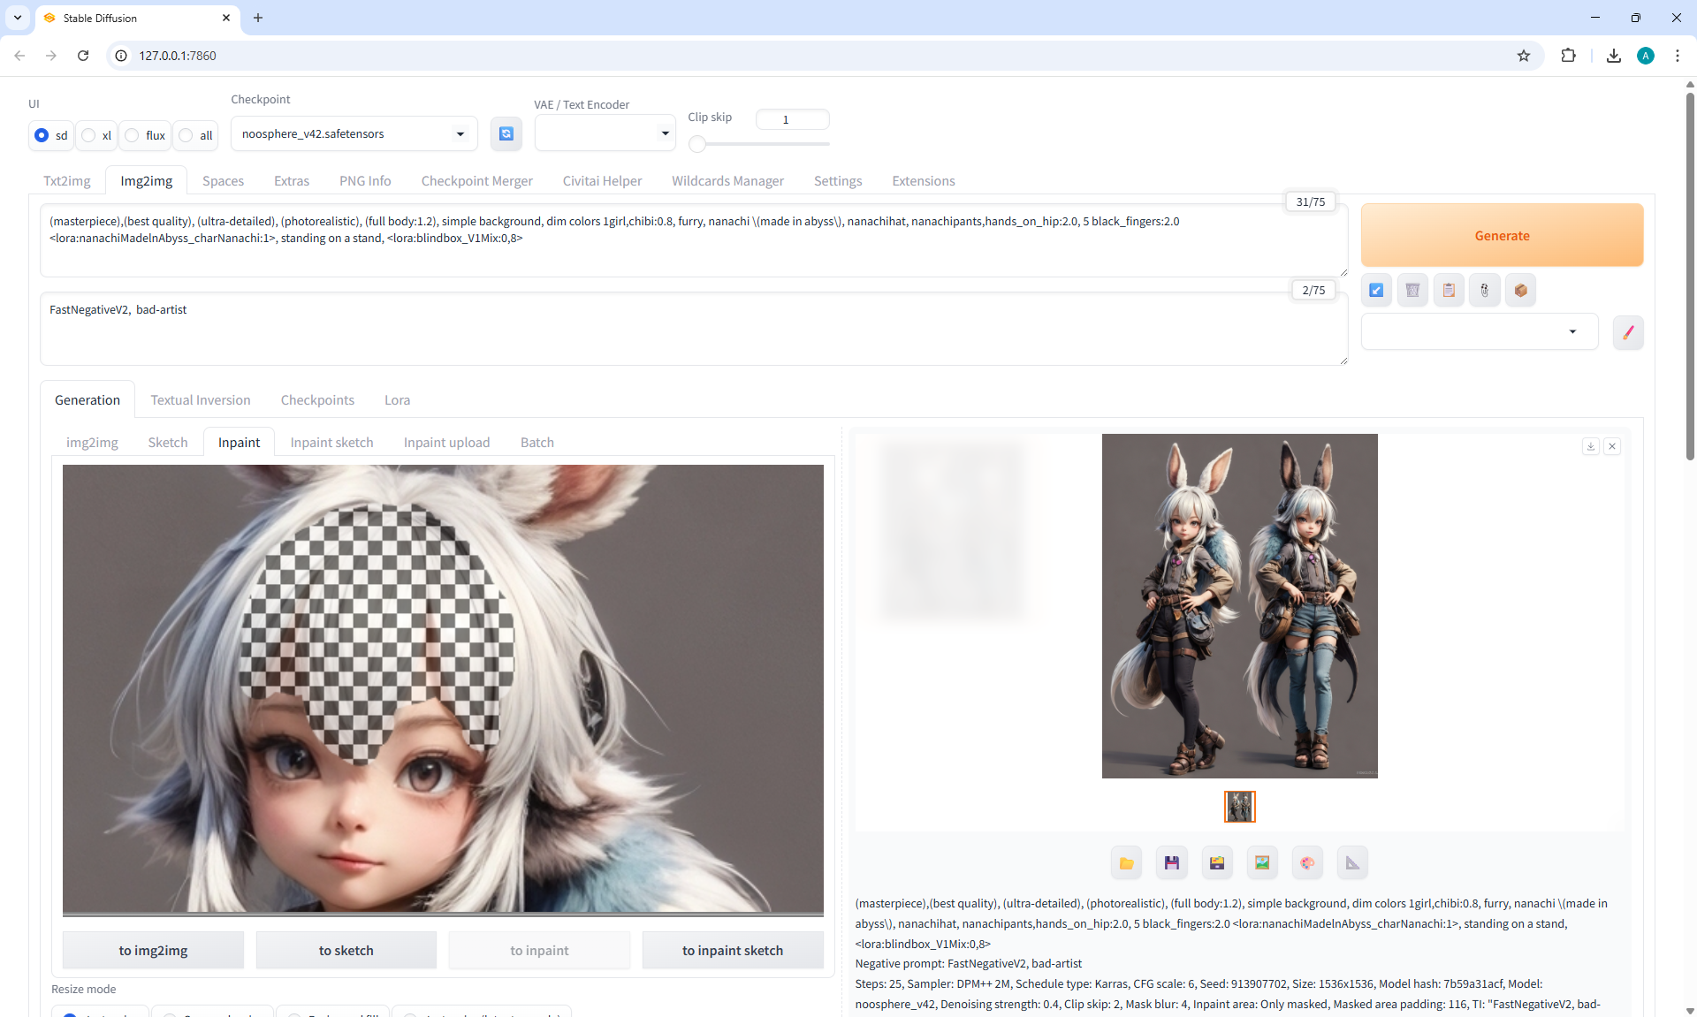This screenshot has height=1017, width=1697.
Task: Click the blue arrow read-parameters icon
Action: click(1377, 290)
